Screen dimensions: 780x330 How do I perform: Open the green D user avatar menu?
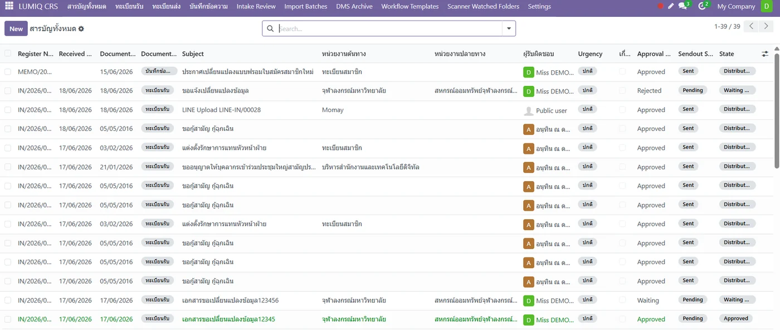coord(766,7)
